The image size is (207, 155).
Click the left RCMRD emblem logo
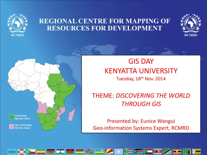point(18,24)
